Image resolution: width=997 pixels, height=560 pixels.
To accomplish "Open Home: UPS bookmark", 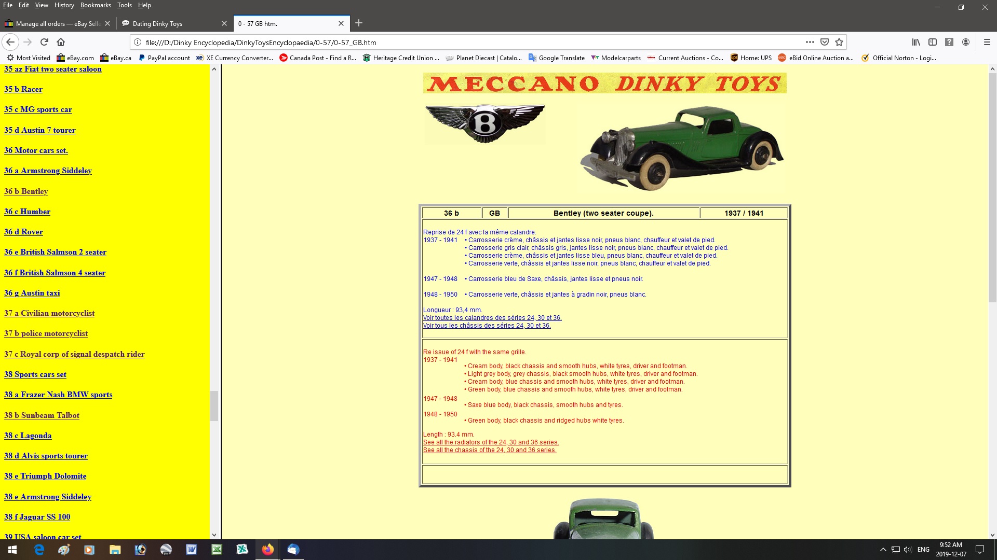I will (x=751, y=58).
